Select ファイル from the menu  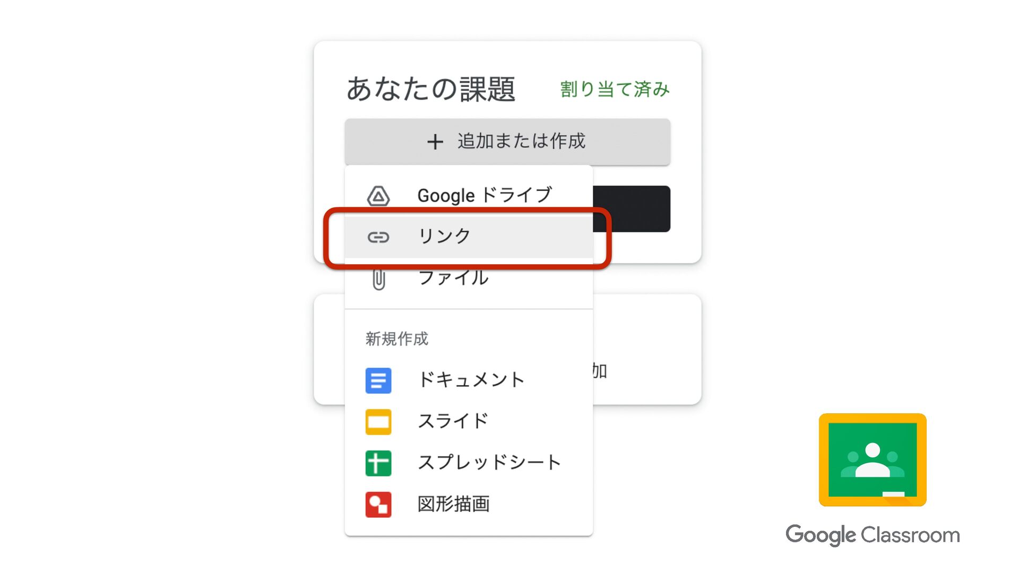click(453, 278)
